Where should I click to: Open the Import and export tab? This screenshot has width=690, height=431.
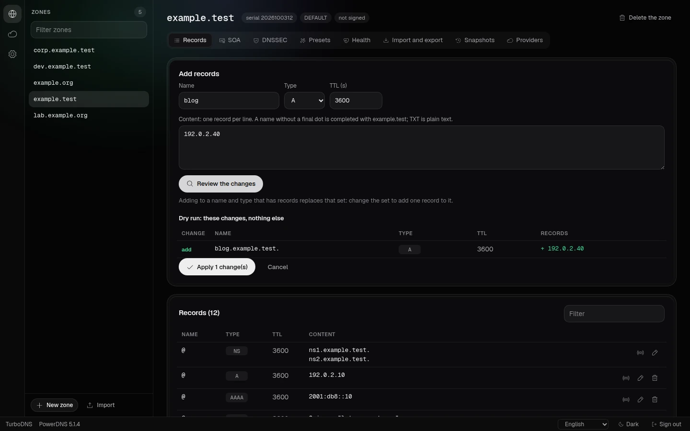[413, 40]
